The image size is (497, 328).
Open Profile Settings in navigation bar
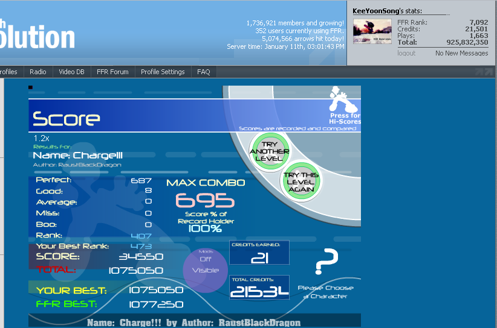163,72
